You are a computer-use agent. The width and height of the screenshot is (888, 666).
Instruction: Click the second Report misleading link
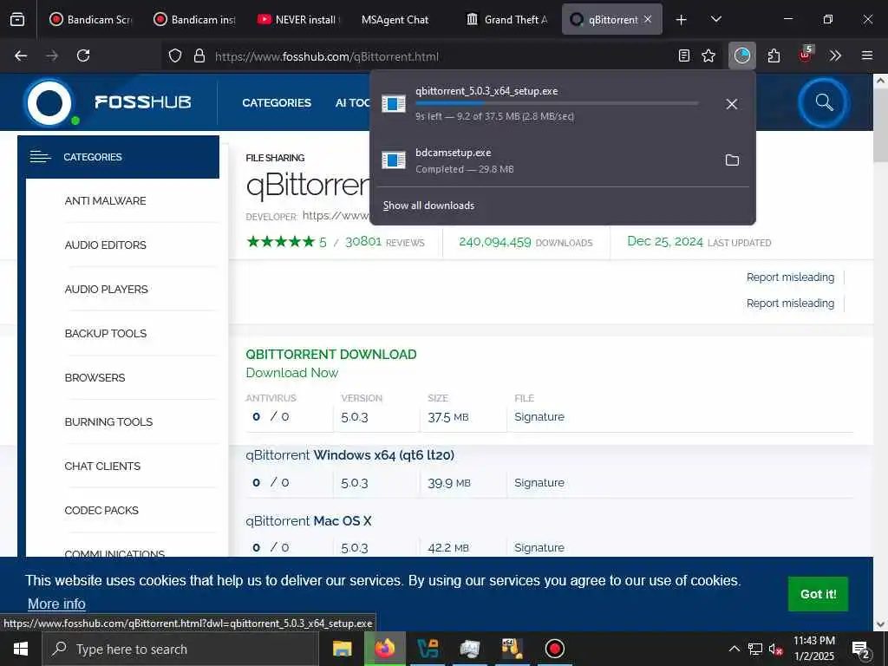click(x=790, y=303)
